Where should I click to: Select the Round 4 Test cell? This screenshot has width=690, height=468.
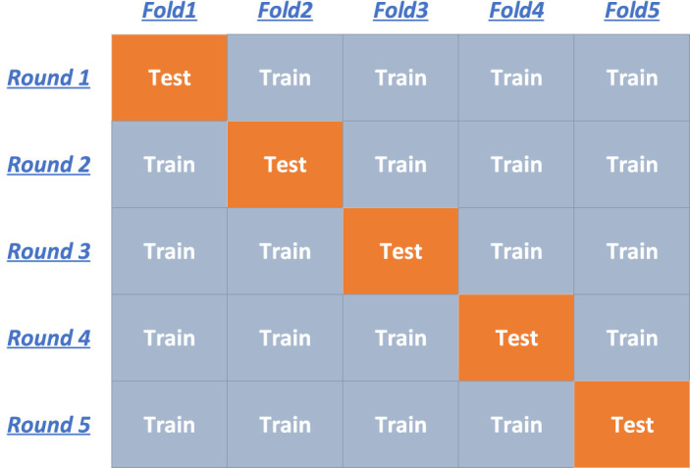coord(516,338)
